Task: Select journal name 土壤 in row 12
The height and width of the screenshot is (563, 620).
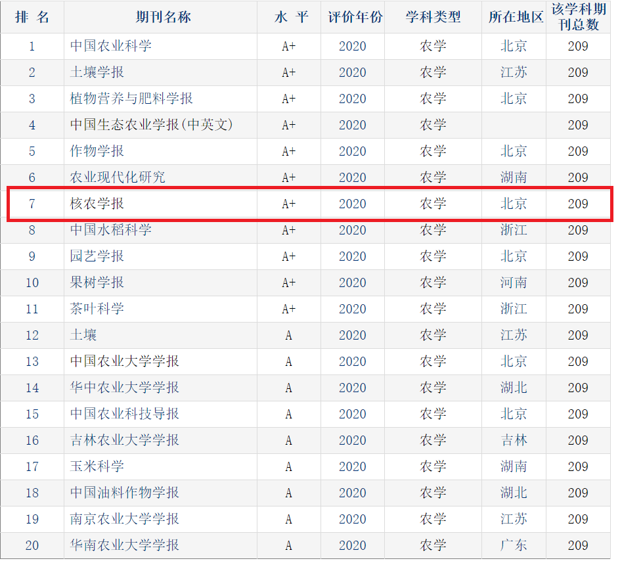Action: coord(83,335)
